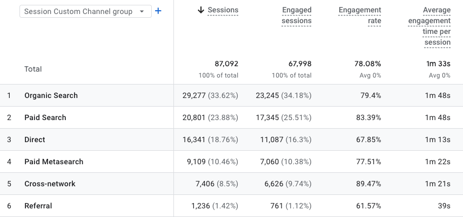Click Organic Search sessions value 29,277
The image size is (463, 217).
tap(196, 95)
